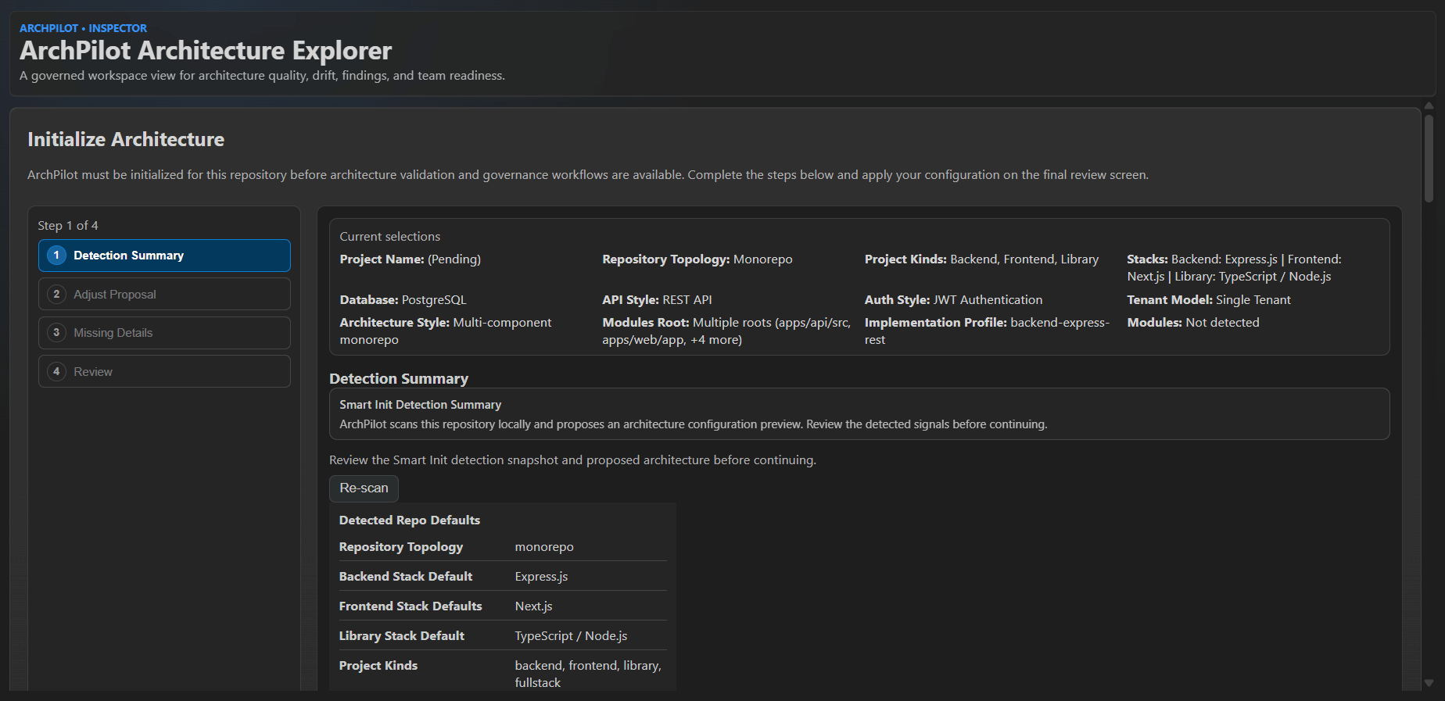Image resolution: width=1445 pixels, height=701 pixels.
Task: Click the 'Current selections' label
Action: point(389,236)
